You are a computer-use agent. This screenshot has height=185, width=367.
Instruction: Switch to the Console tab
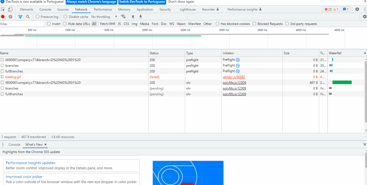pyautogui.click(x=45, y=9)
